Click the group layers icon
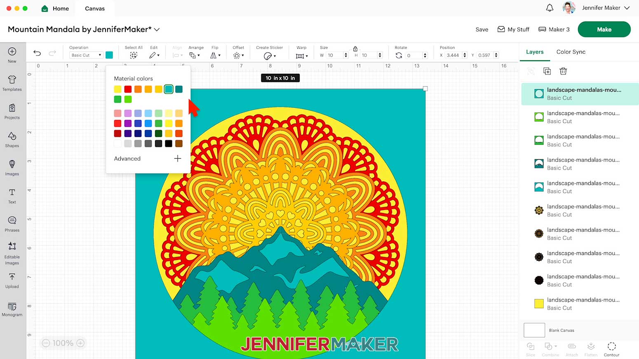 (x=531, y=71)
